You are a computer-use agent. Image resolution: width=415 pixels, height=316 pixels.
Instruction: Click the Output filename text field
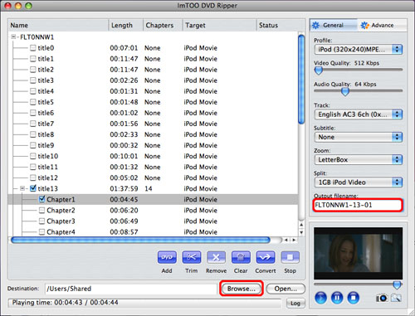[x=358, y=205]
